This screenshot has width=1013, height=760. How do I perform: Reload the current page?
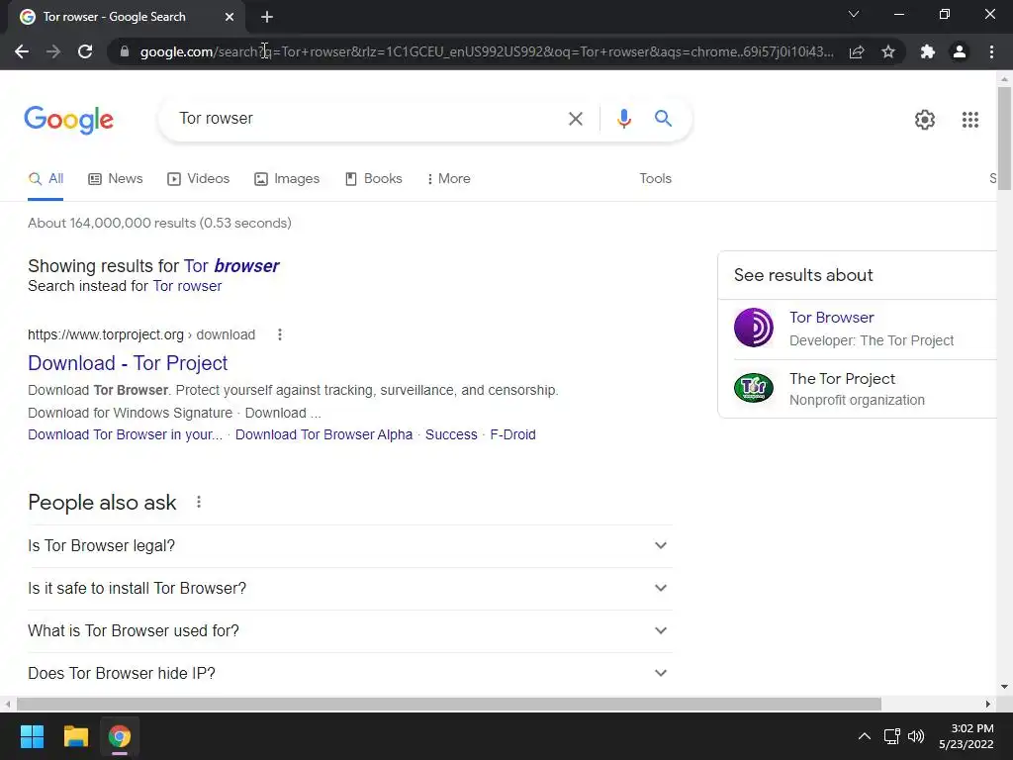click(x=85, y=51)
